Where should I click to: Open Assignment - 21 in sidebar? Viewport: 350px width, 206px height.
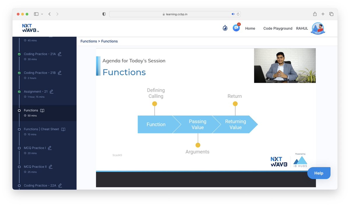(x=36, y=91)
